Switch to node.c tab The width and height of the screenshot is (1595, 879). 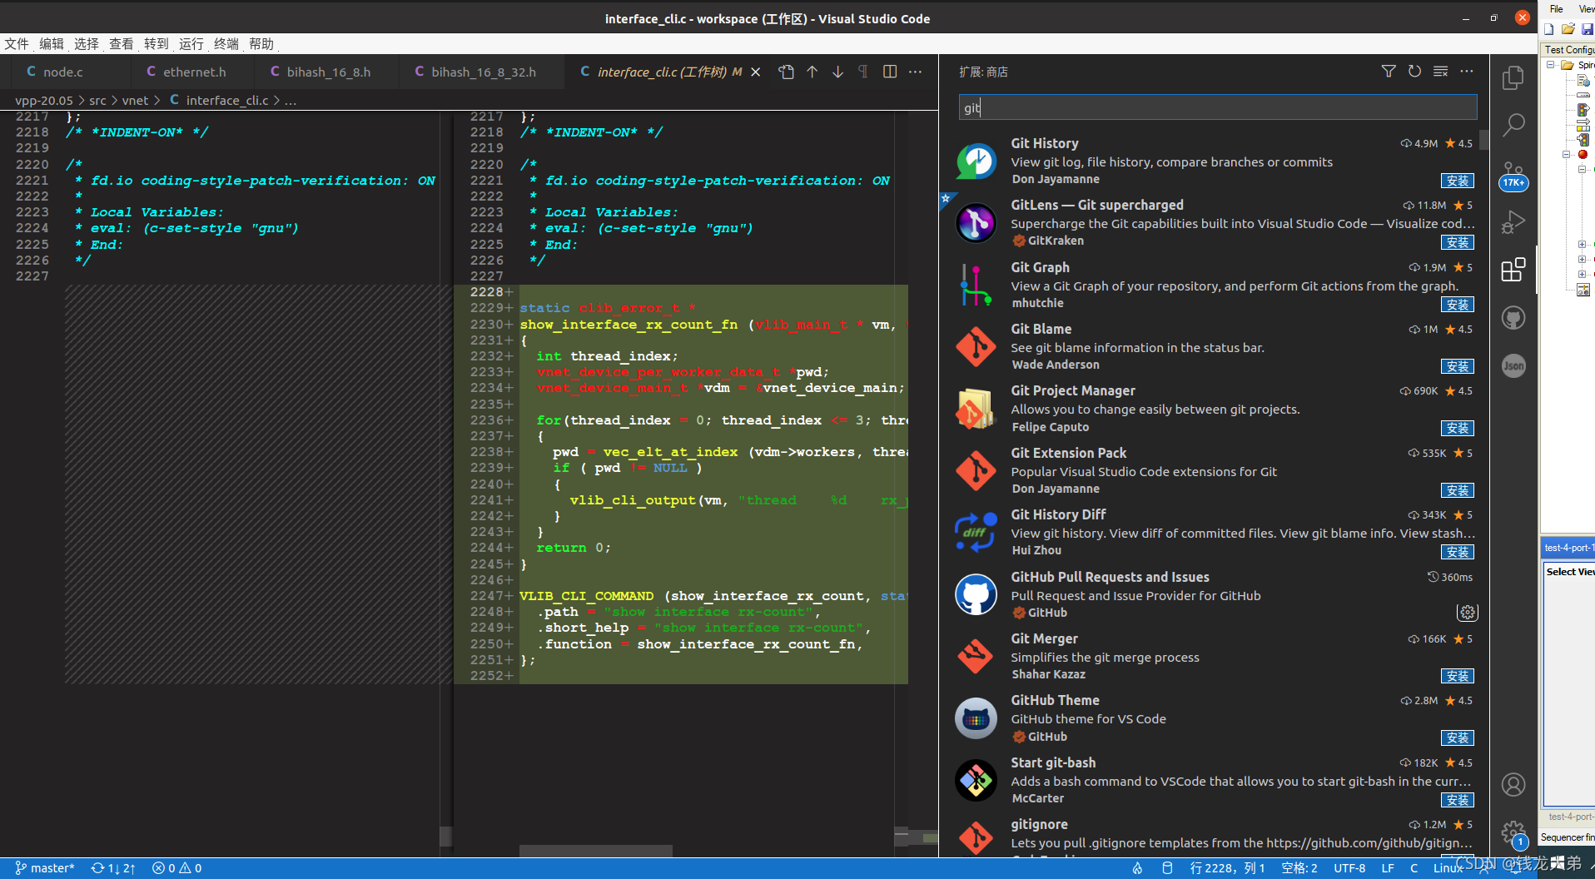tap(65, 72)
